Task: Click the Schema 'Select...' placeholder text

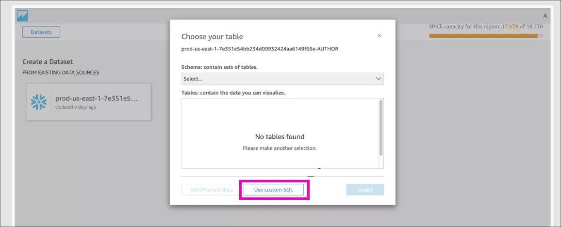Action: coord(193,79)
